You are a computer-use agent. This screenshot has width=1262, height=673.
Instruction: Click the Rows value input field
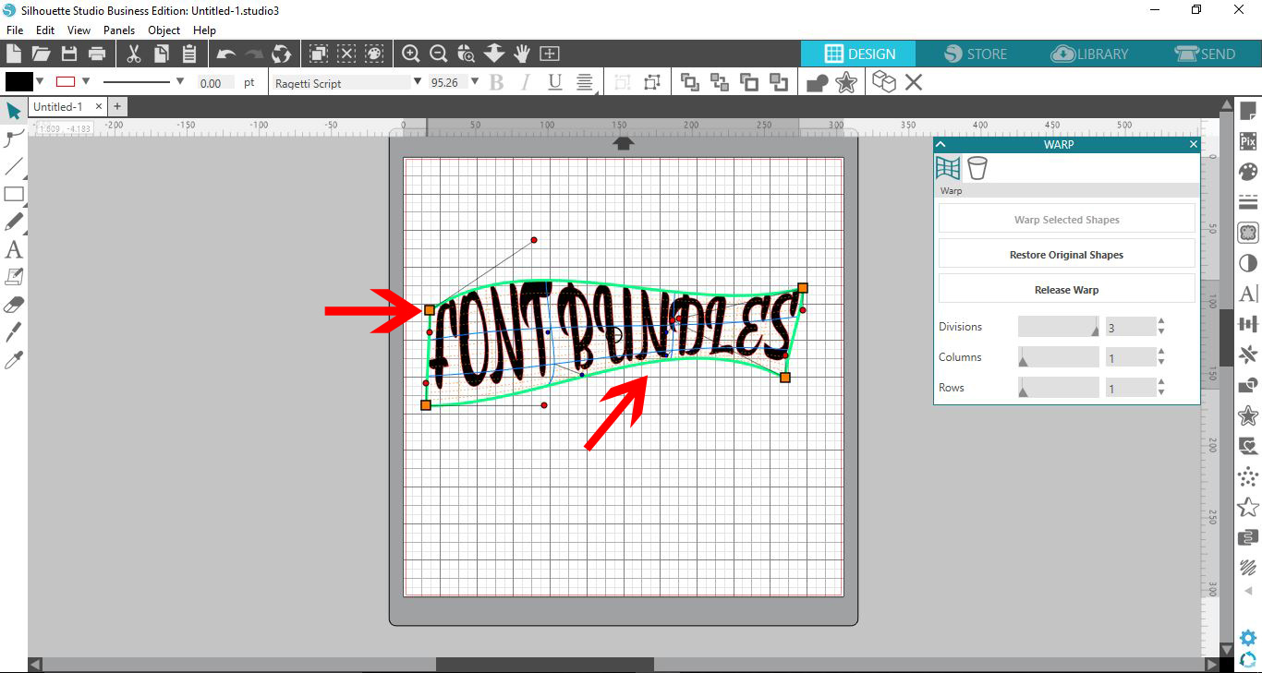click(x=1127, y=387)
